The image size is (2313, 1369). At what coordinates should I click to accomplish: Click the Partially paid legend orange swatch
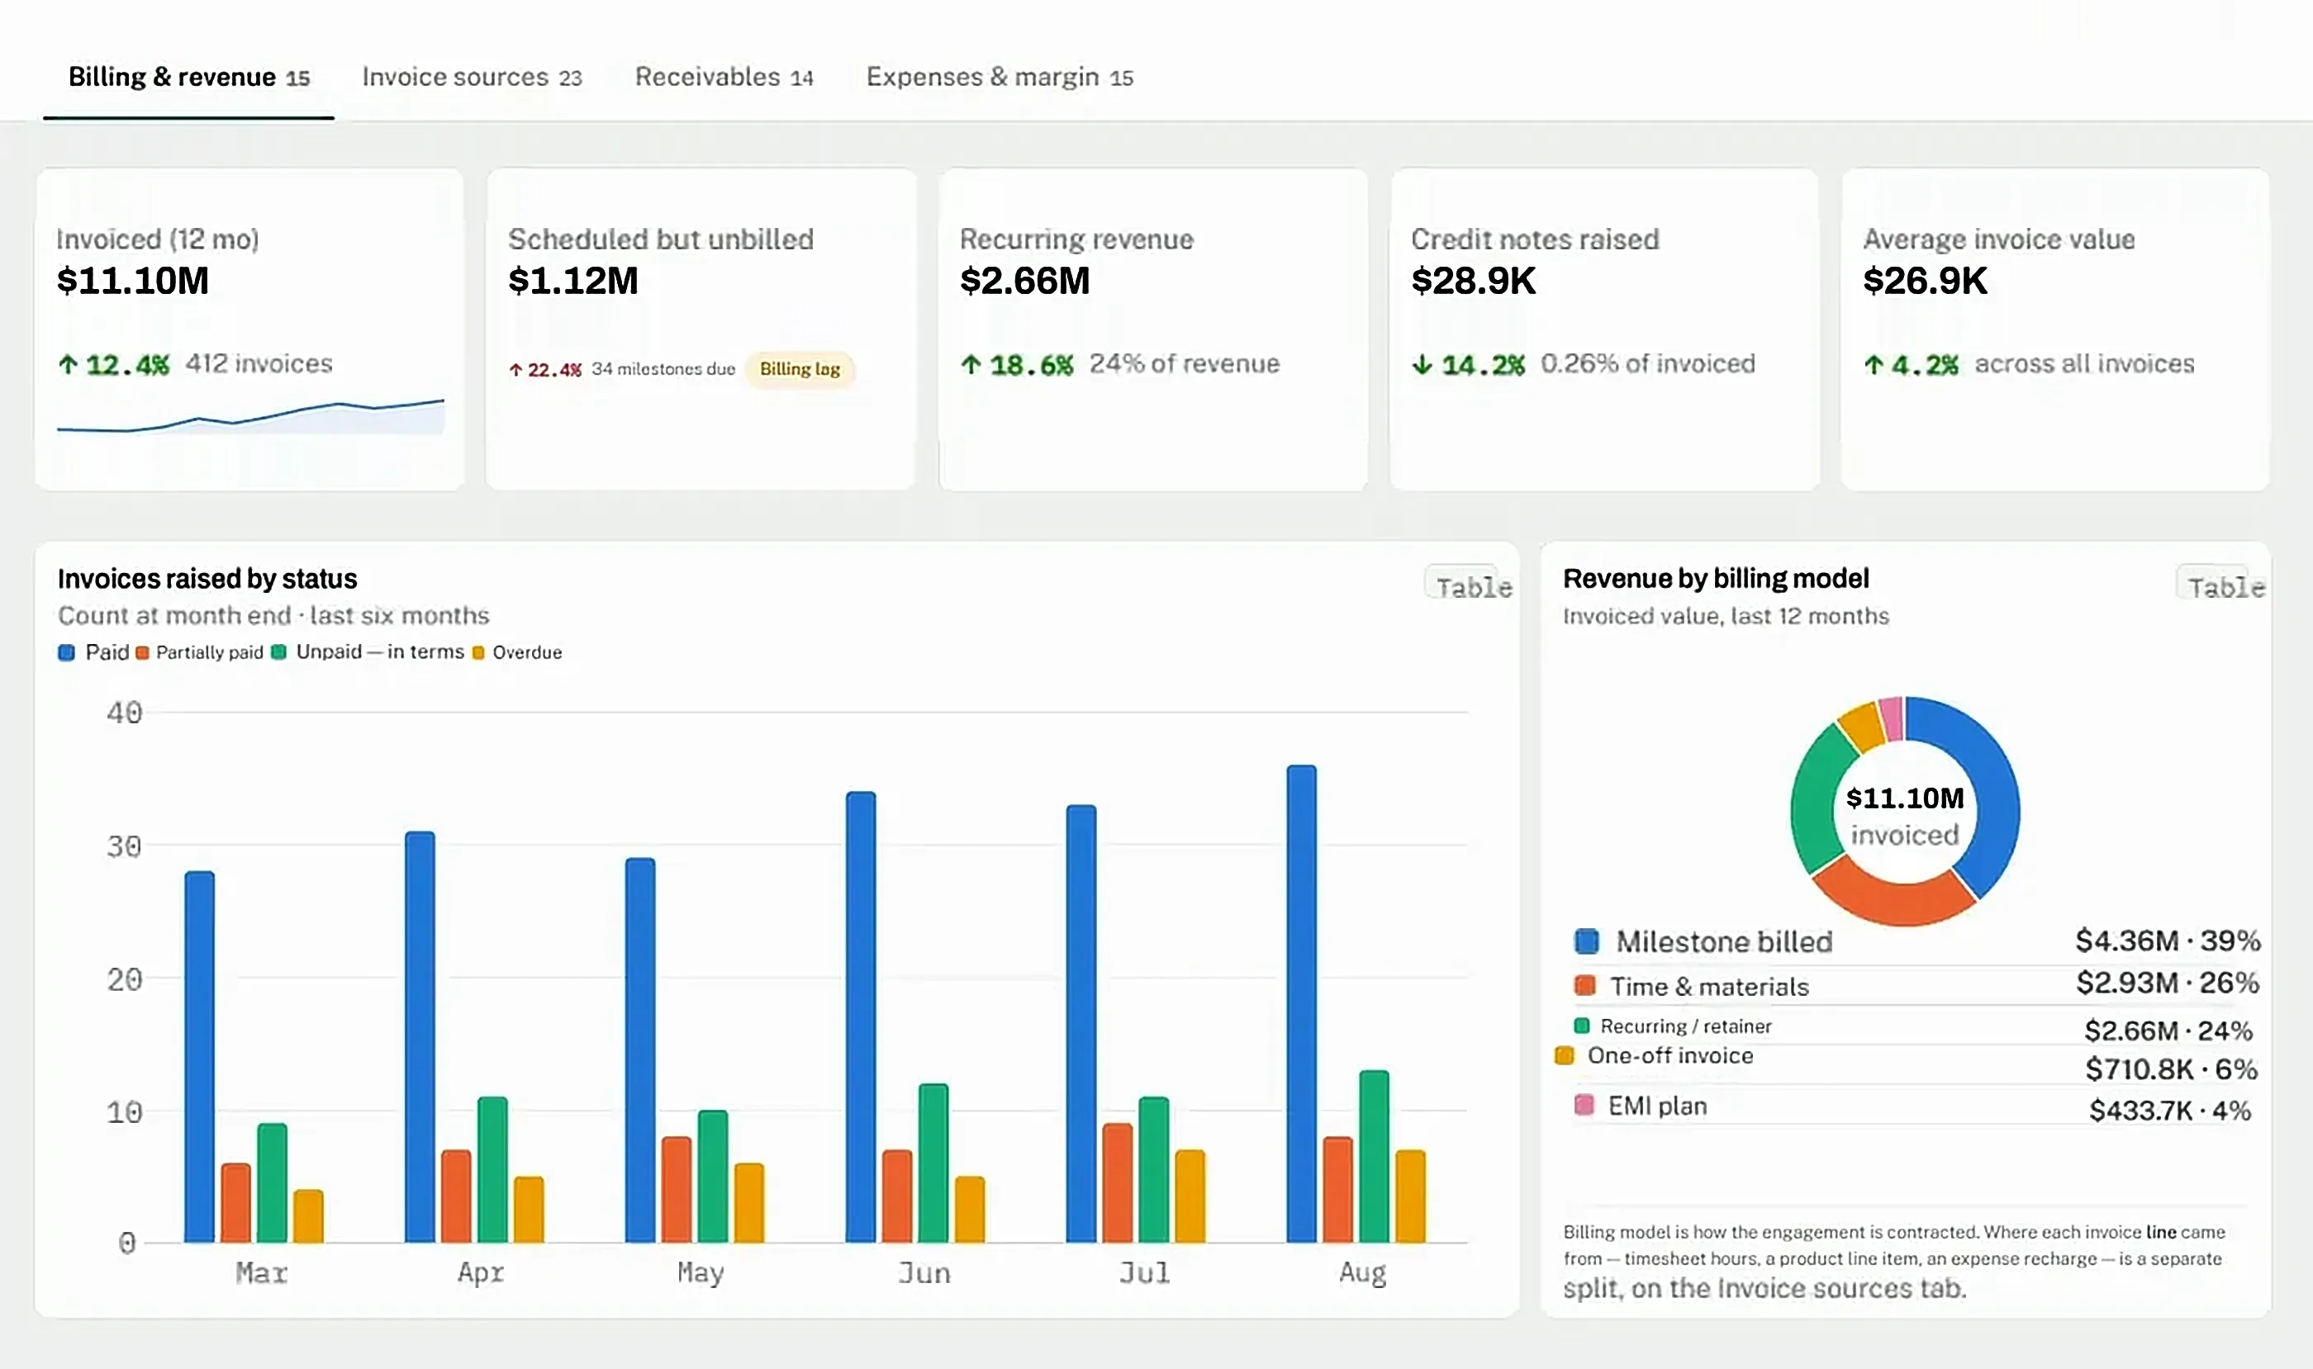(142, 653)
